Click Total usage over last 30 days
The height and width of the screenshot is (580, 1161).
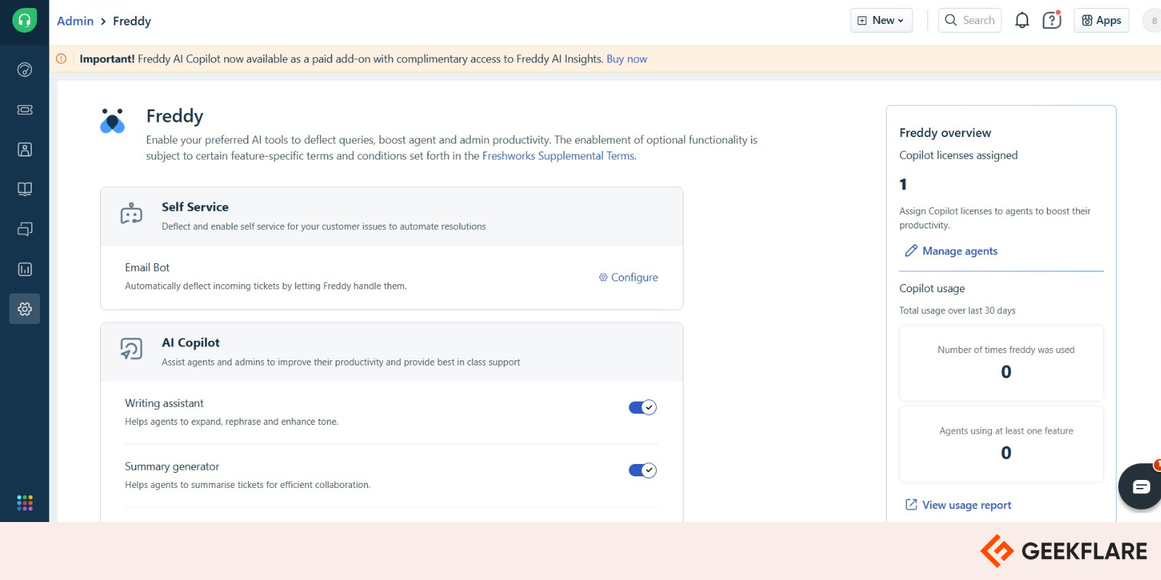coord(957,310)
